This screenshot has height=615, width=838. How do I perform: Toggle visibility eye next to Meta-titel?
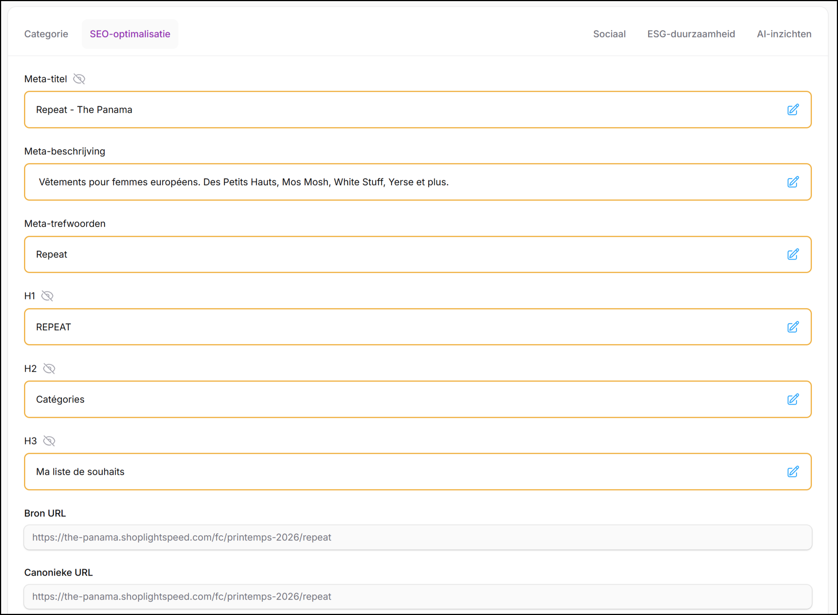click(79, 79)
